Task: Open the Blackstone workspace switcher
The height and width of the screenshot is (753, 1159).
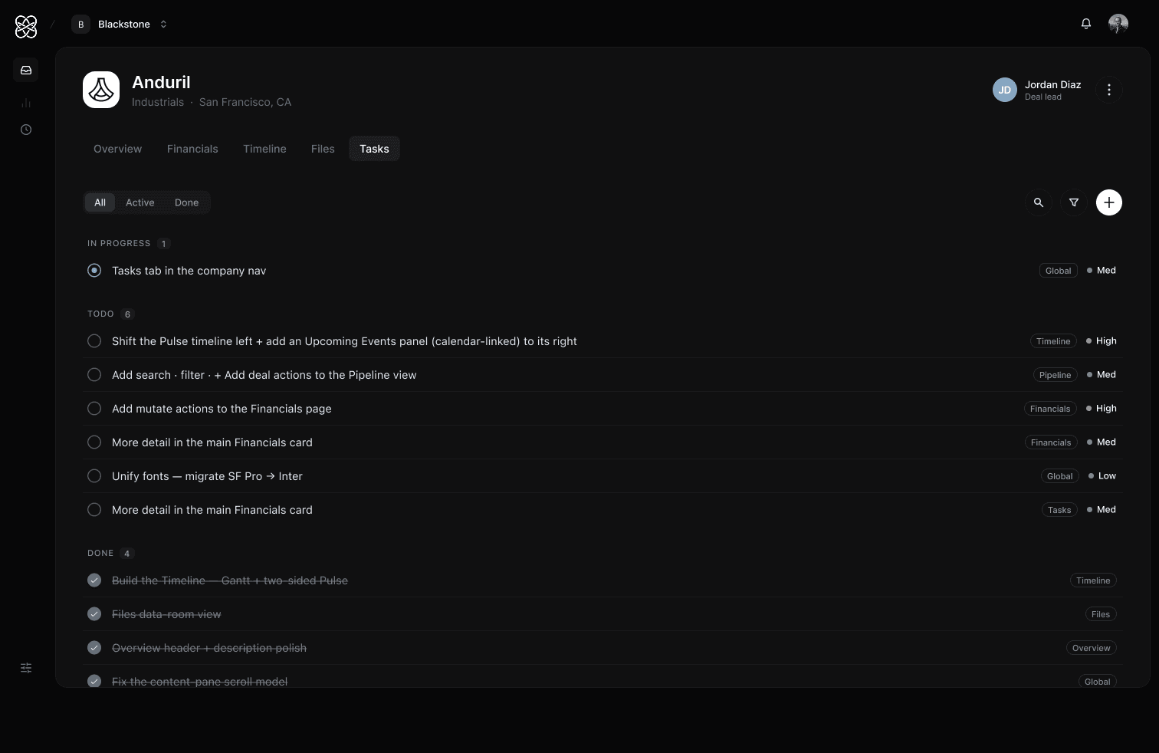Action: pos(120,25)
